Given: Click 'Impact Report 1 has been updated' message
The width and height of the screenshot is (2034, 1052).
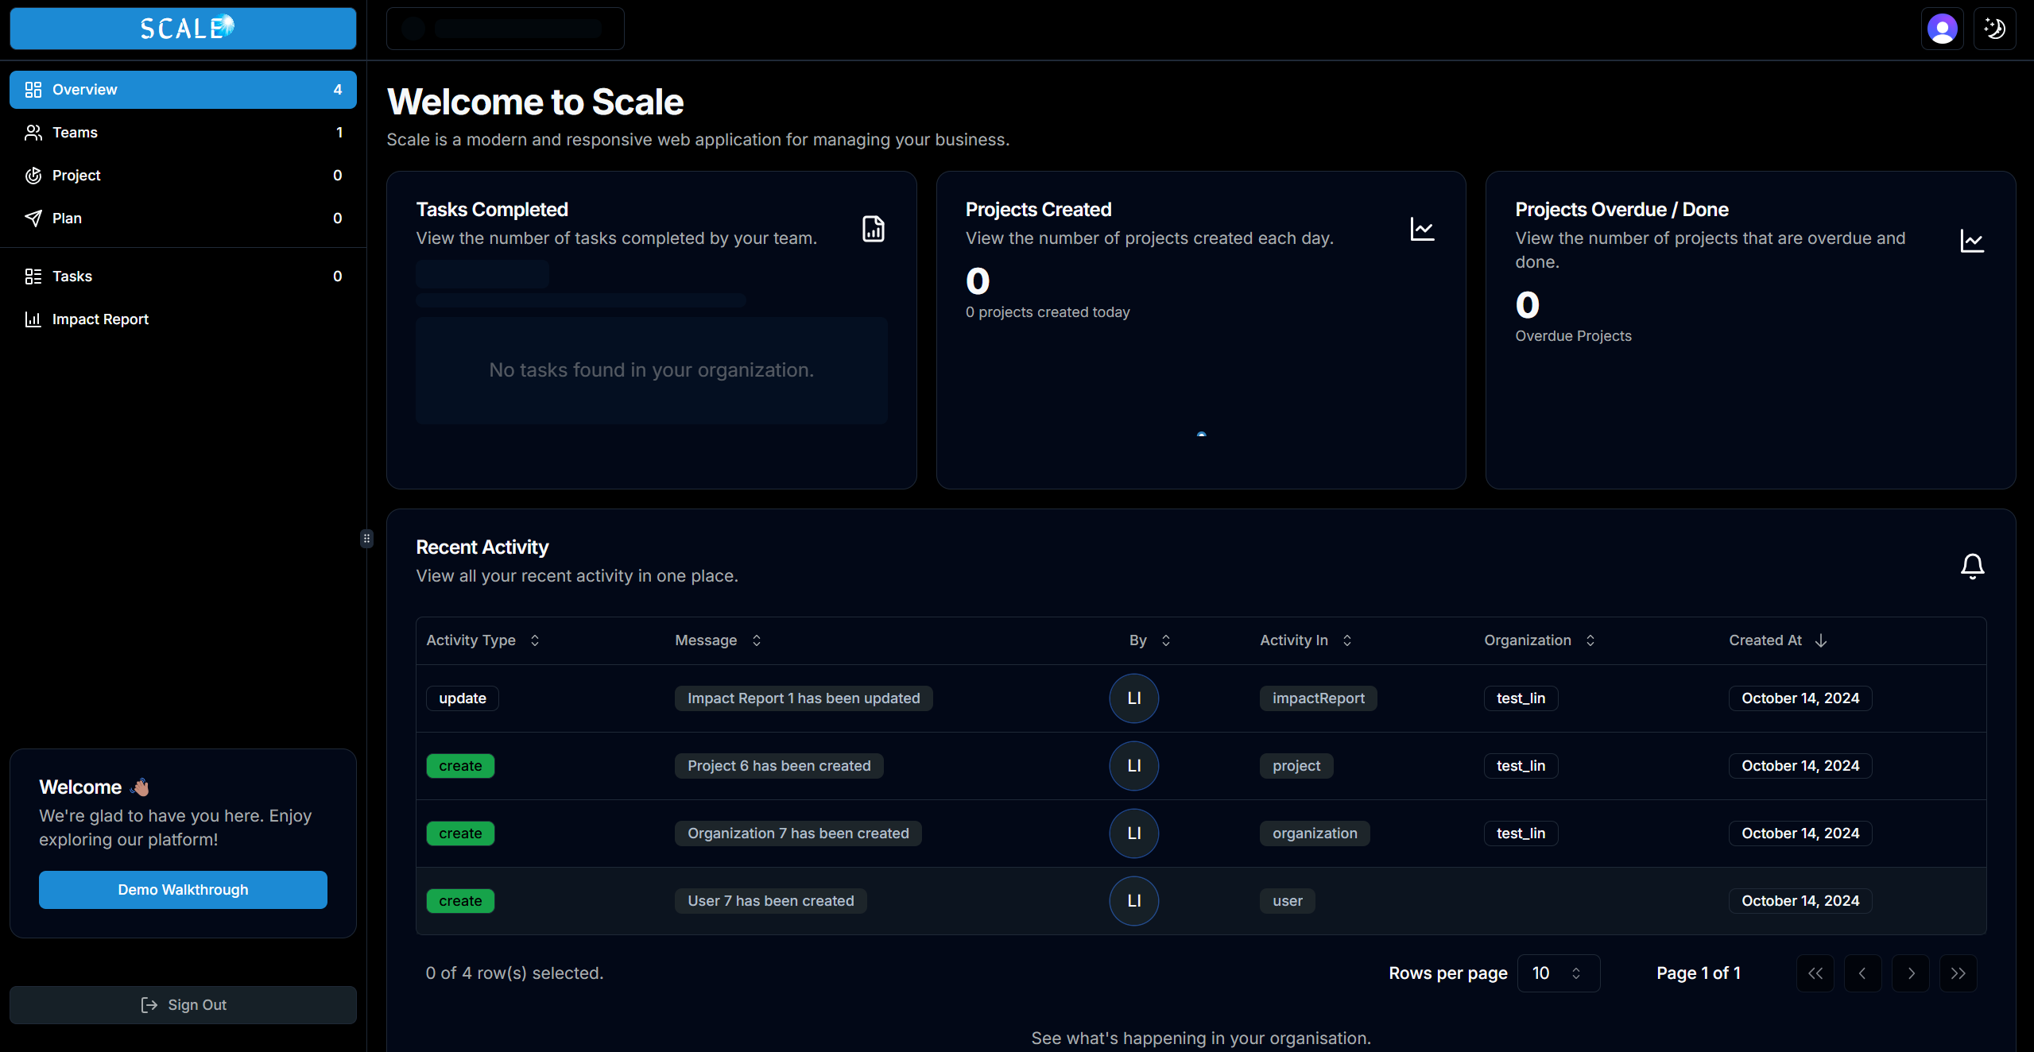Looking at the screenshot, I should point(804,698).
